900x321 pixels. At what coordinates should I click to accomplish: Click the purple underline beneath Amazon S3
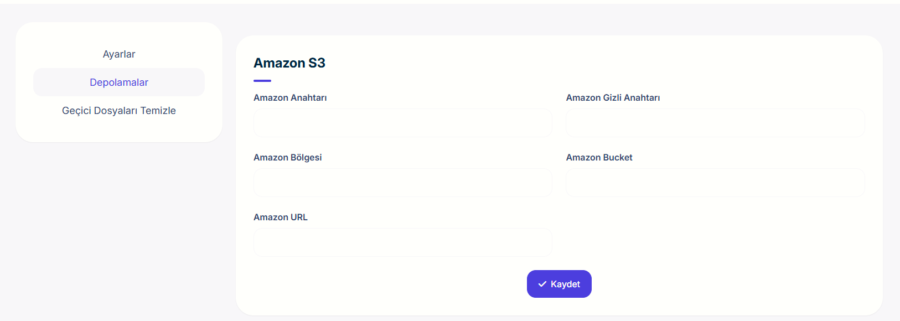click(262, 81)
